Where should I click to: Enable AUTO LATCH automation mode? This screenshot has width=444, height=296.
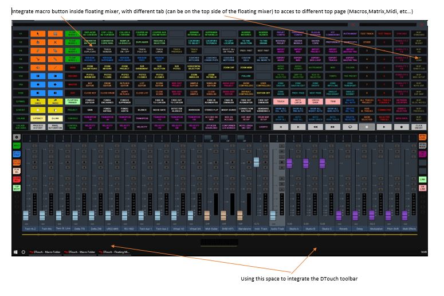coord(298,102)
